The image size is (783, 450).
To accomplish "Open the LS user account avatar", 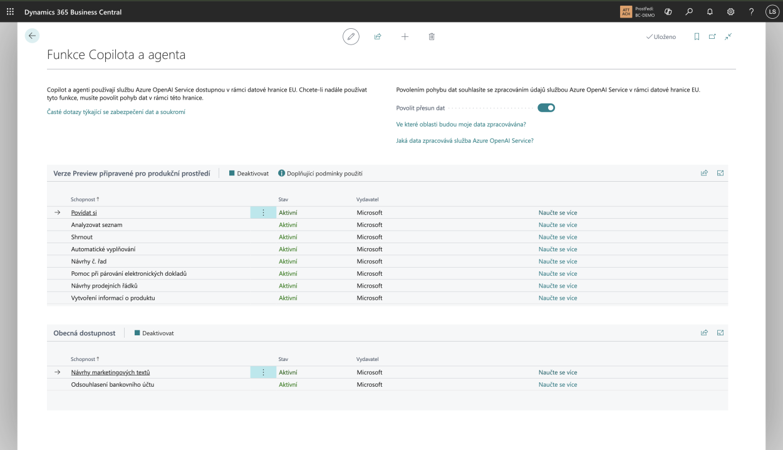I will tap(772, 12).
